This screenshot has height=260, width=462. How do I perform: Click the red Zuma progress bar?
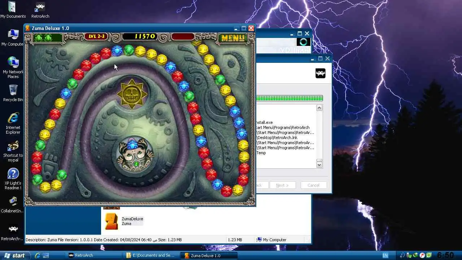tap(183, 36)
